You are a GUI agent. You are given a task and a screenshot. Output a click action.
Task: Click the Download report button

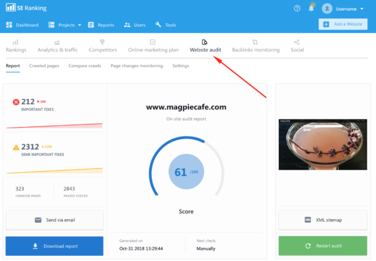click(55, 246)
